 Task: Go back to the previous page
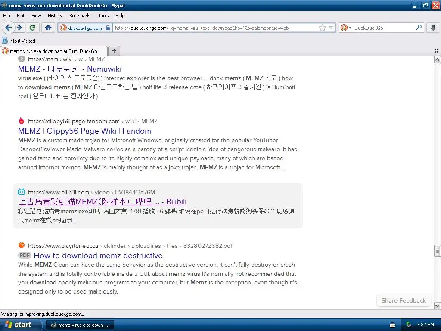tap(8, 28)
